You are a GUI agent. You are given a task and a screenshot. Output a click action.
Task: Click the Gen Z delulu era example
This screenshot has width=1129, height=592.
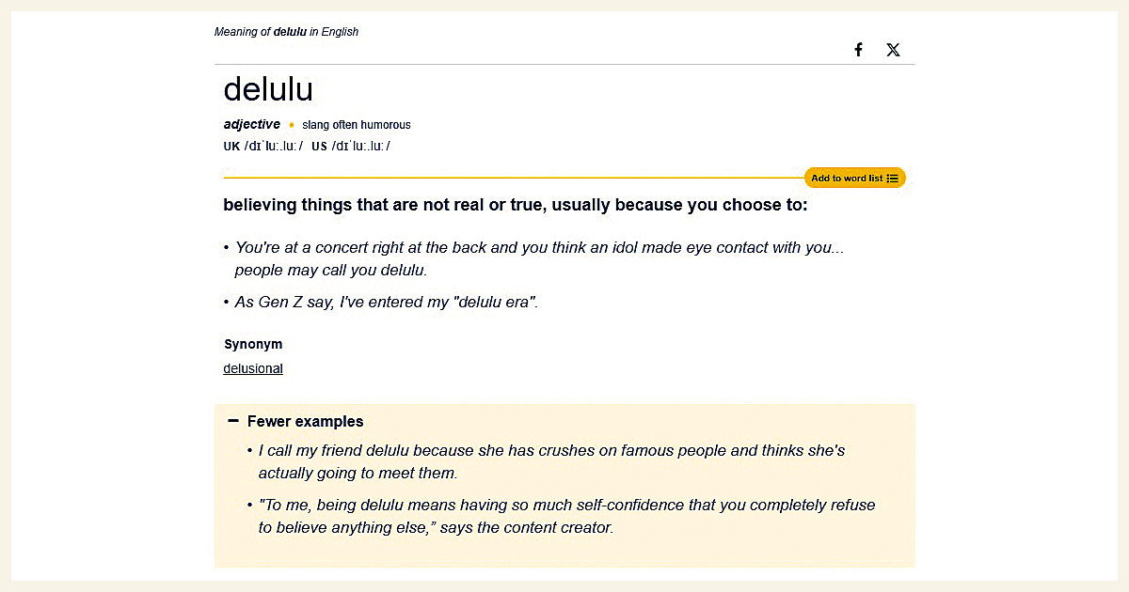pyautogui.click(x=387, y=303)
